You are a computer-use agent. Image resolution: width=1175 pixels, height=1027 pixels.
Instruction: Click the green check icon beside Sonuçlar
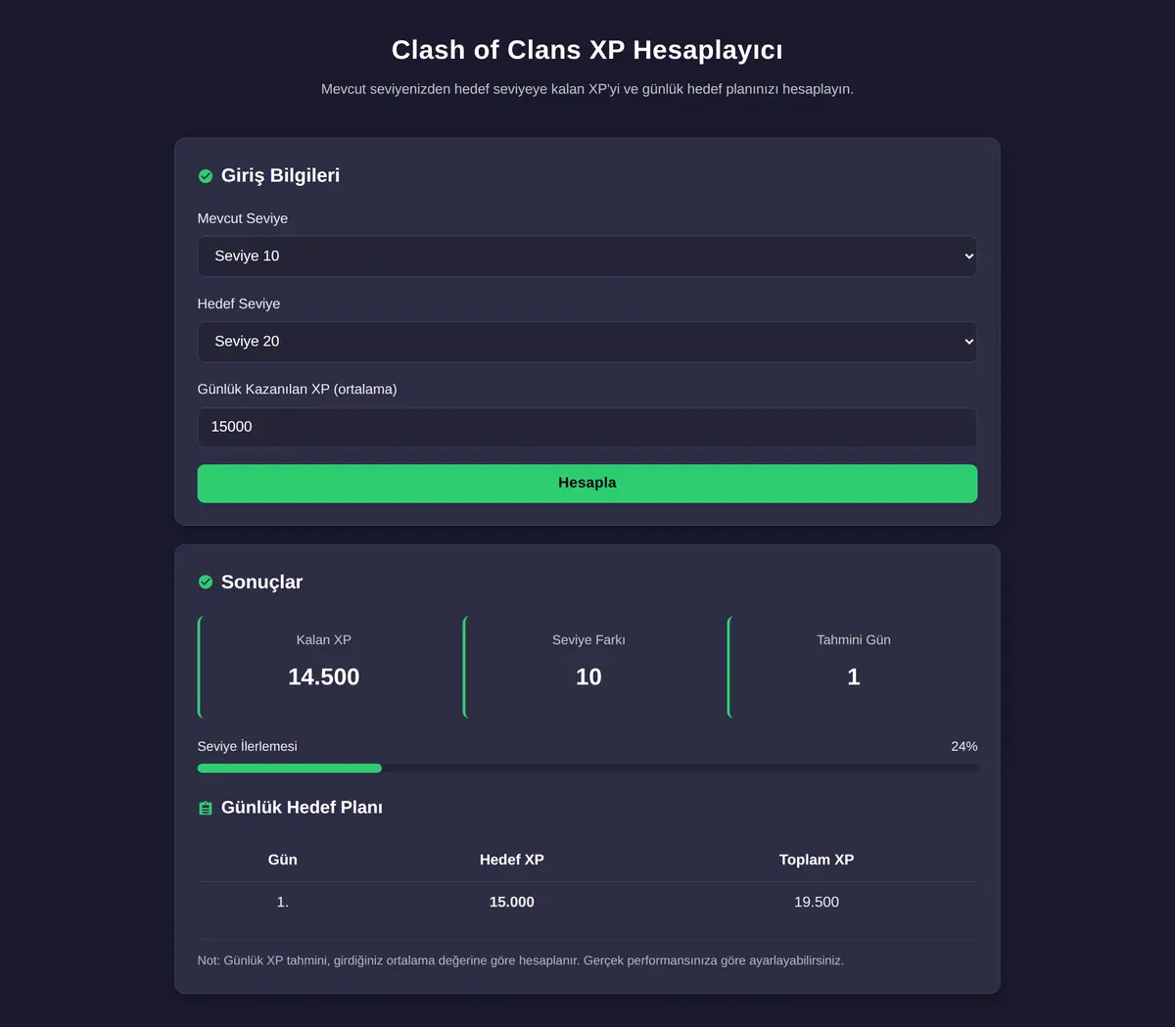pyautogui.click(x=206, y=583)
